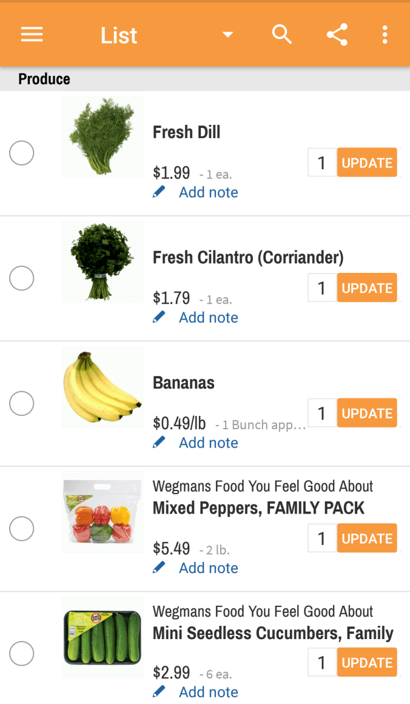Update quantity for Fresh Cilantro
This screenshot has height=704, width=410.
point(367,288)
